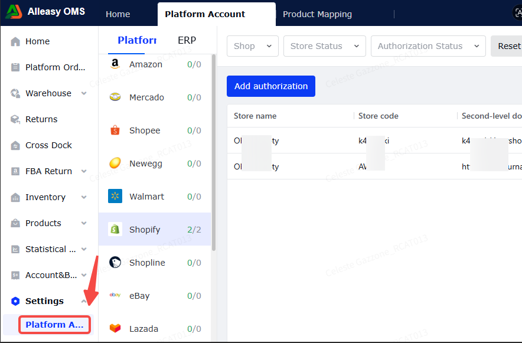Select the Lazada platform label
522x343 pixels.
click(144, 329)
